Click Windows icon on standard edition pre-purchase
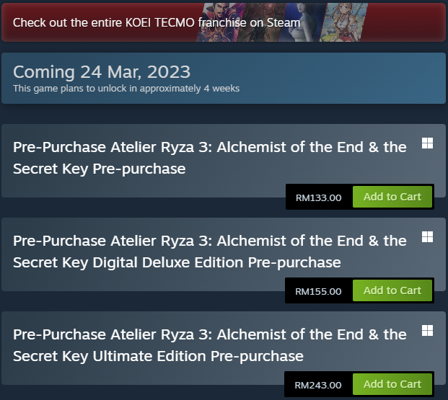 427,143
